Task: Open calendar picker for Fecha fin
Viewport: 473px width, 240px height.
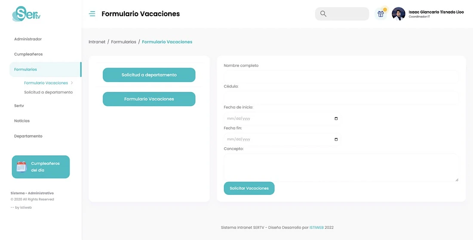Action: pyautogui.click(x=336, y=140)
